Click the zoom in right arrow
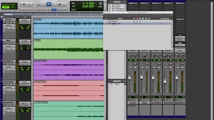The width and height of the screenshot is (214, 120). 32,4
